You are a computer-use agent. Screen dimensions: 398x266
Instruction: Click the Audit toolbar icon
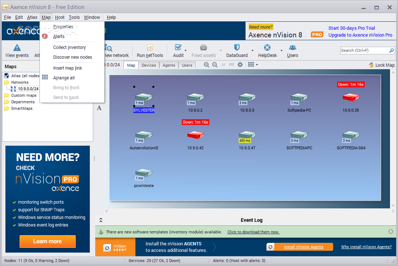click(178, 51)
